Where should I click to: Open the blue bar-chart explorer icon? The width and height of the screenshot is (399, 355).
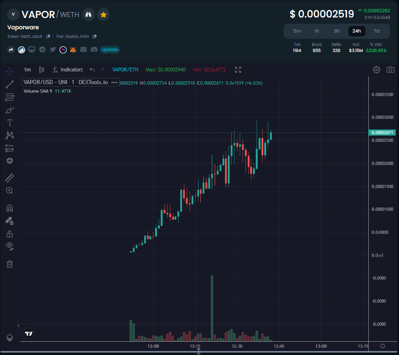21,50
